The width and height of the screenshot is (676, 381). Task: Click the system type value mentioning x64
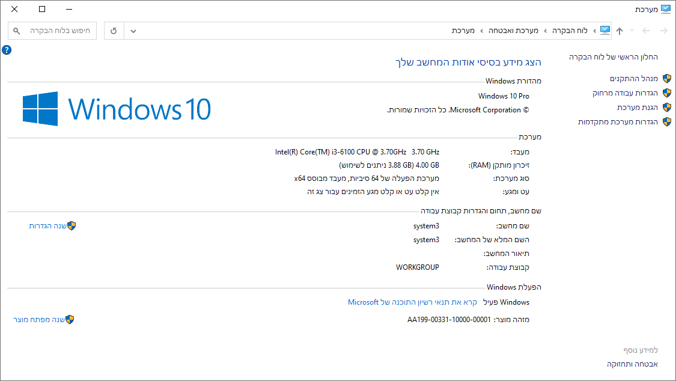tap(367, 178)
